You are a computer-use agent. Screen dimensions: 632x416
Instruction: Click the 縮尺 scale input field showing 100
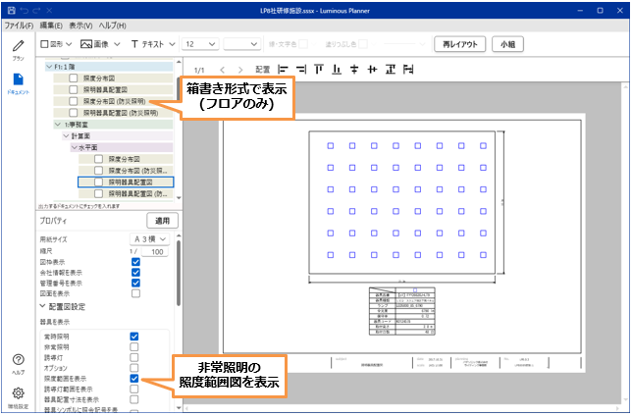pyautogui.click(x=155, y=250)
